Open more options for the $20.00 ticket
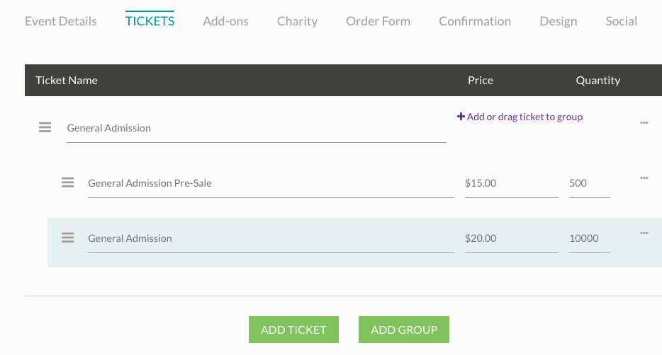Screen dimensions: 662x355 pos(644,233)
